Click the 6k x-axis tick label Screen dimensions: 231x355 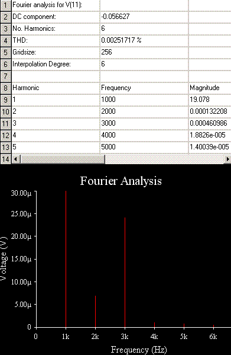213,337
